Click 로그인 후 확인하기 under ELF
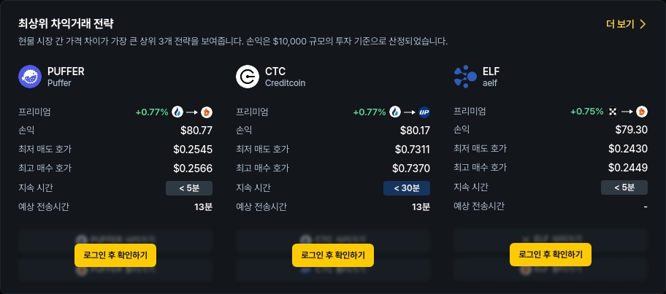 tap(551, 255)
